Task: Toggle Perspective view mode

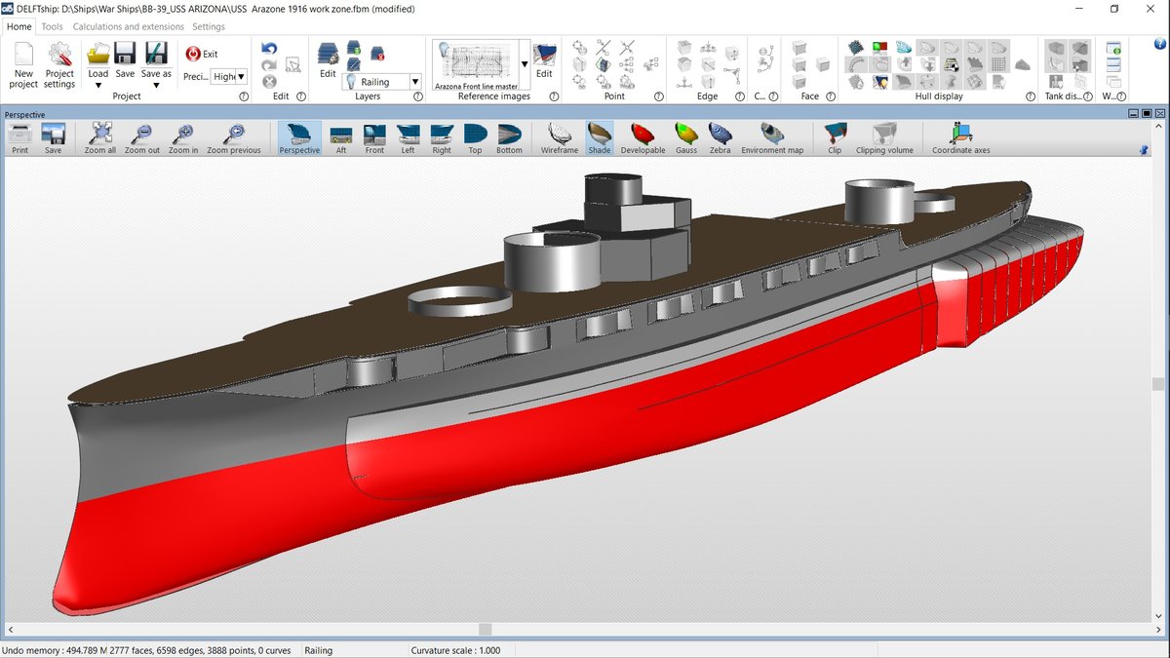Action: point(299,137)
